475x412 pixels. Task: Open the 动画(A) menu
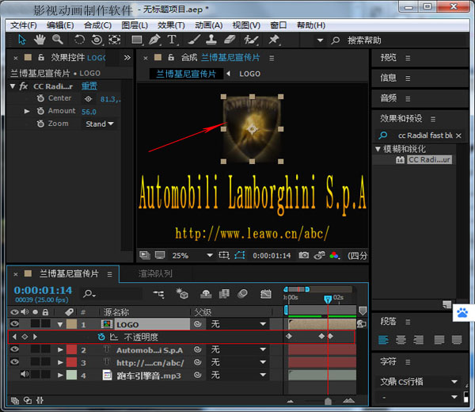pos(209,25)
